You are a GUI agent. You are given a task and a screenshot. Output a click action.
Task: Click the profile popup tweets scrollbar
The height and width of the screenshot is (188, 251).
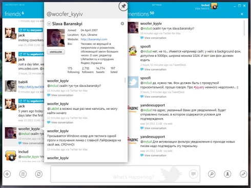click(125, 80)
